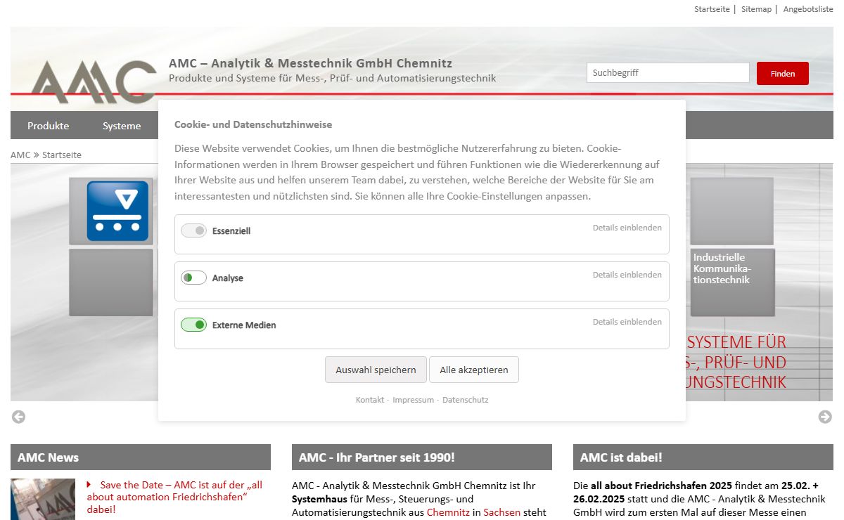844x520 pixels.
Task: Click the gray tile below the blue conveyor tile
Action: [x=111, y=282]
